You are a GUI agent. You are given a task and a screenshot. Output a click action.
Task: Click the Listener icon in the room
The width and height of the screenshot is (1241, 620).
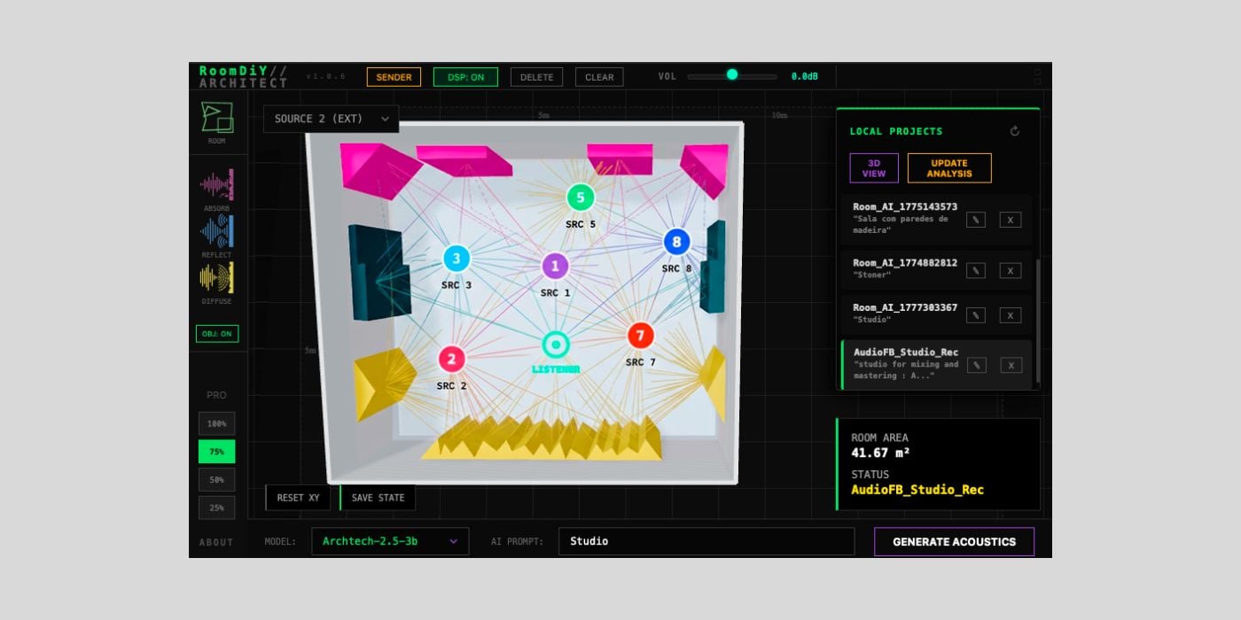pos(556,345)
